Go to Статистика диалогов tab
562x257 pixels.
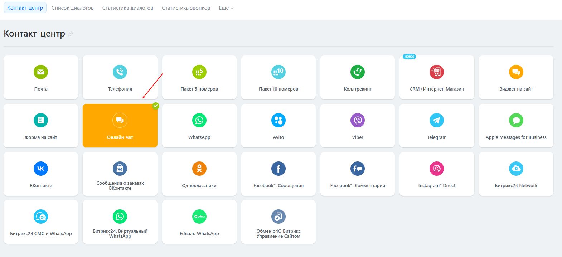128,8
